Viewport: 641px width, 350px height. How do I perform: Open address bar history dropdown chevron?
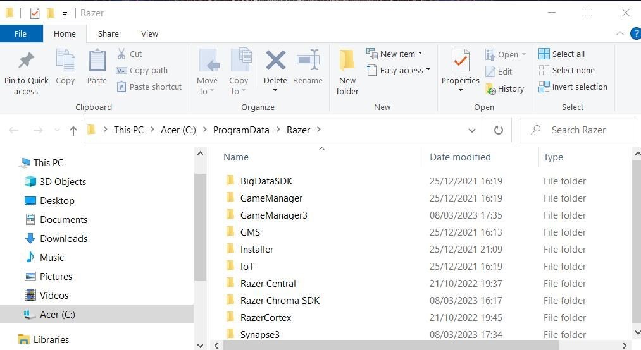tap(472, 131)
